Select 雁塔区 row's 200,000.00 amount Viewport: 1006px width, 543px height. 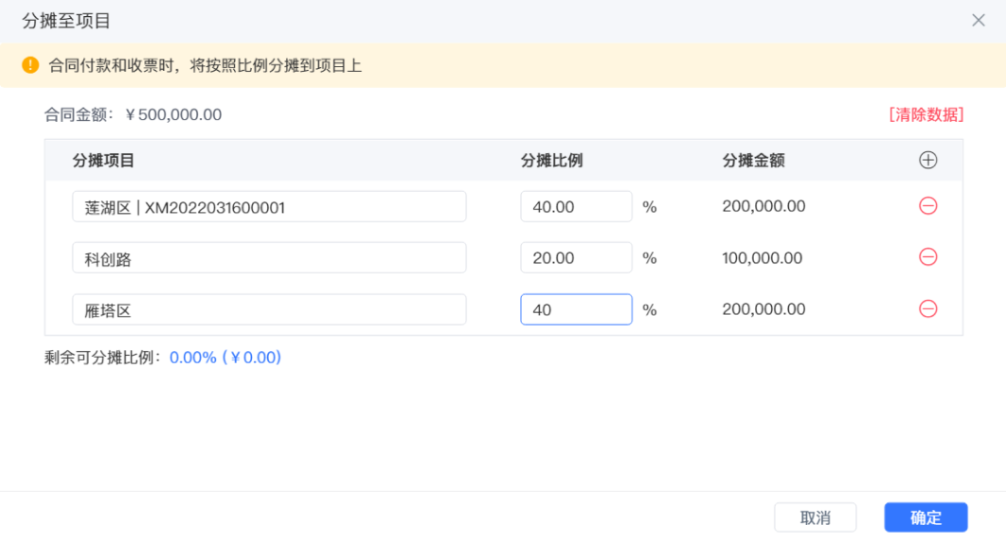click(763, 309)
